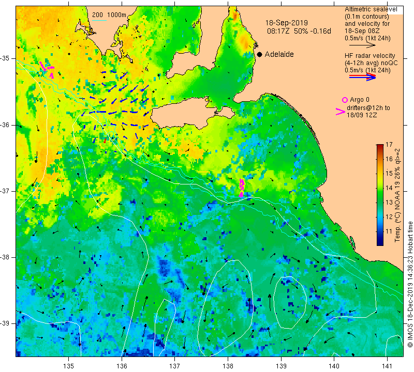Click the '16' color bar label
Screen dimensions: 414x372
click(389, 159)
